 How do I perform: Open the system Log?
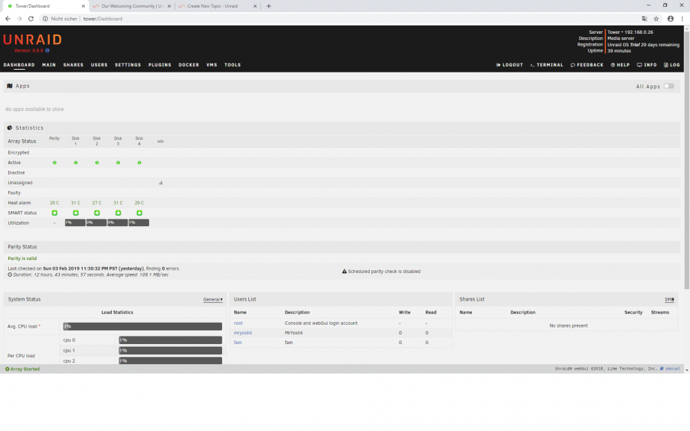(x=671, y=65)
